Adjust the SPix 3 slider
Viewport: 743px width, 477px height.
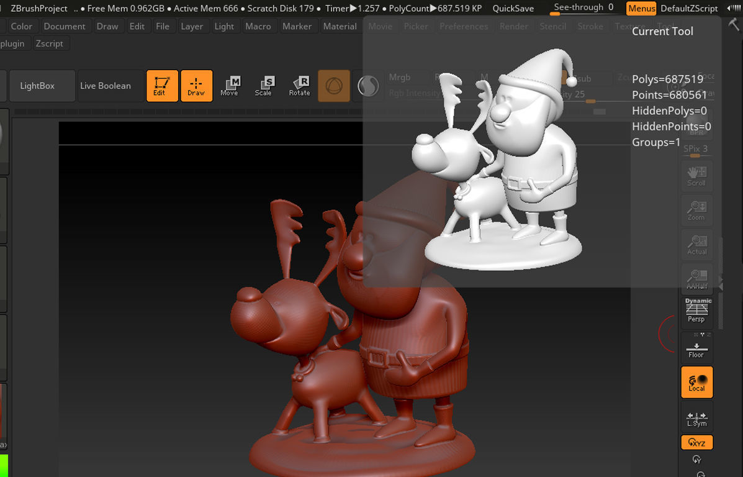tap(696, 150)
